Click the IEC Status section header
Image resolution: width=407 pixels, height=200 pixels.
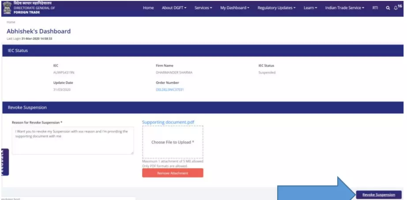pos(203,51)
